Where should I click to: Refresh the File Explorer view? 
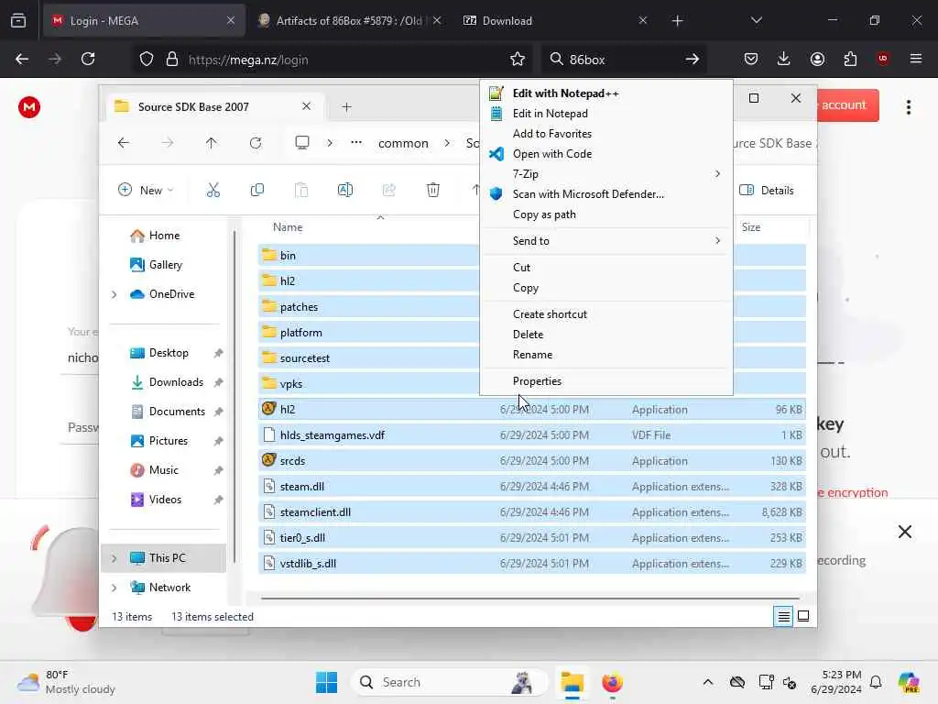(256, 143)
